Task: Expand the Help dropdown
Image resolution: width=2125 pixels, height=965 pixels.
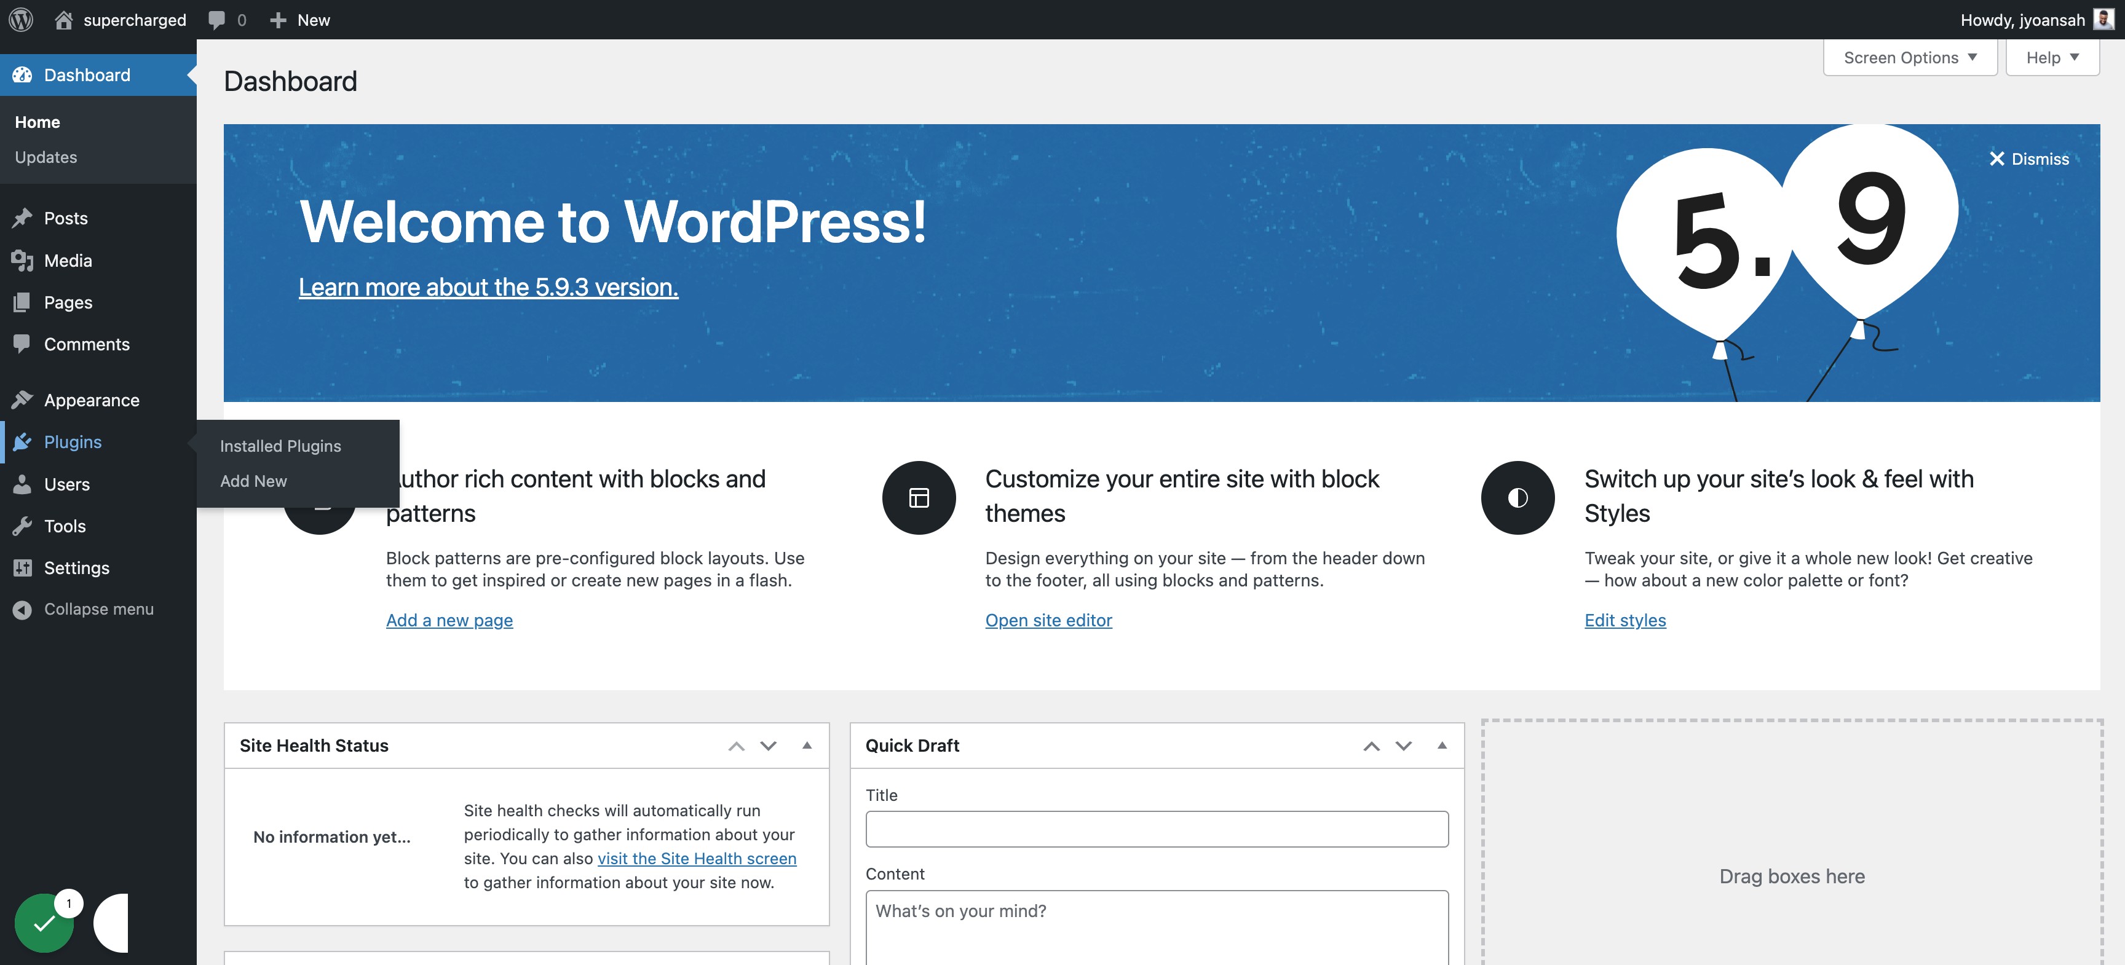Action: (2052, 58)
